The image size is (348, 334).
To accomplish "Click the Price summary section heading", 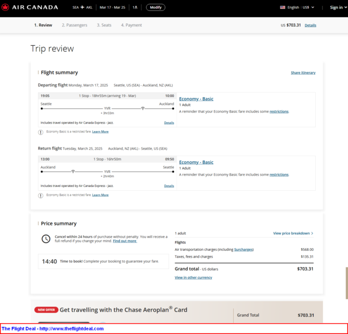I will click(59, 223).
